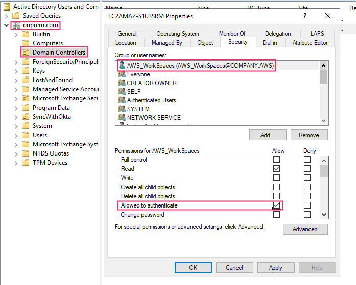
Task: Click the dialog help question mark
Action: 305,16
